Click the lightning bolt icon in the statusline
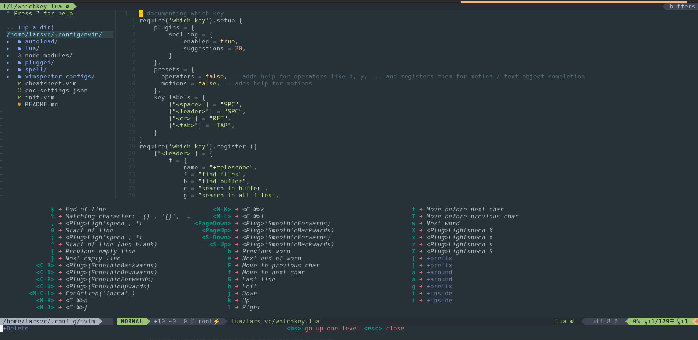This screenshot has height=340, width=698. 217,321
